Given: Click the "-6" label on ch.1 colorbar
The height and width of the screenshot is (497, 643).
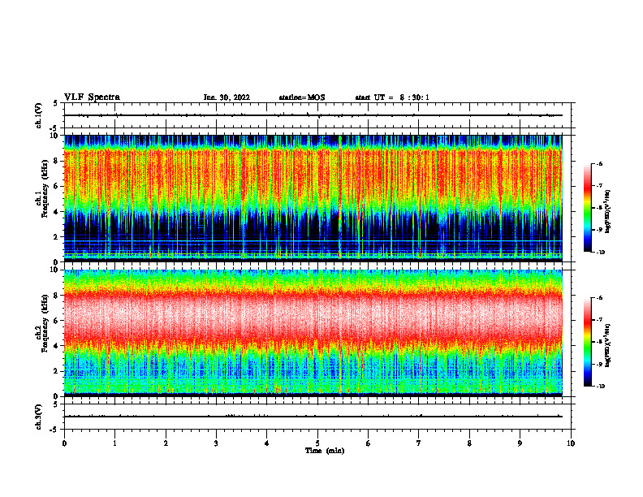Looking at the screenshot, I should 599,163.
